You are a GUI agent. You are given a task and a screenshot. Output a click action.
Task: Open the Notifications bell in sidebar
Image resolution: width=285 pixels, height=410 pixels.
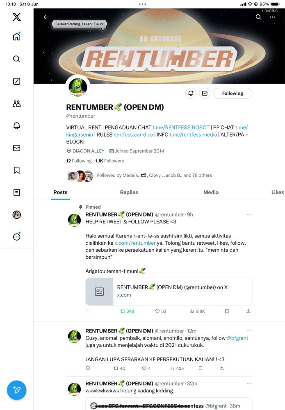coord(17,126)
